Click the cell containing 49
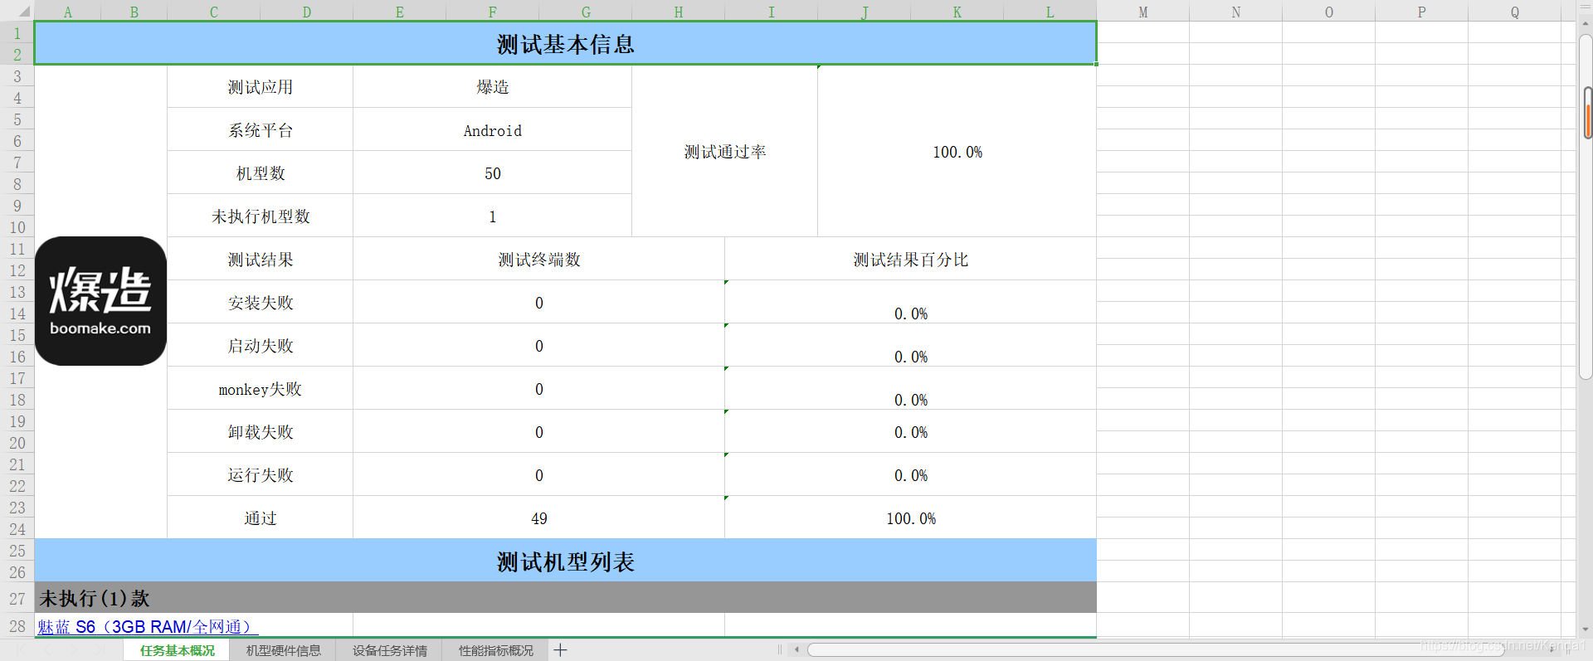The height and width of the screenshot is (661, 1593). 538,518
